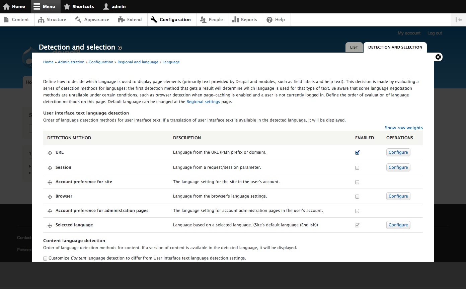Click the drag handle beside Browser row
Screen dimensions: 466x289
click(x=50, y=197)
